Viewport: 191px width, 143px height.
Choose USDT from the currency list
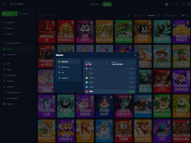click(x=110, y=82)
